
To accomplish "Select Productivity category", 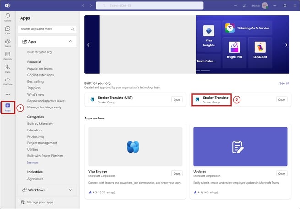I will click(x=36, y=136).
